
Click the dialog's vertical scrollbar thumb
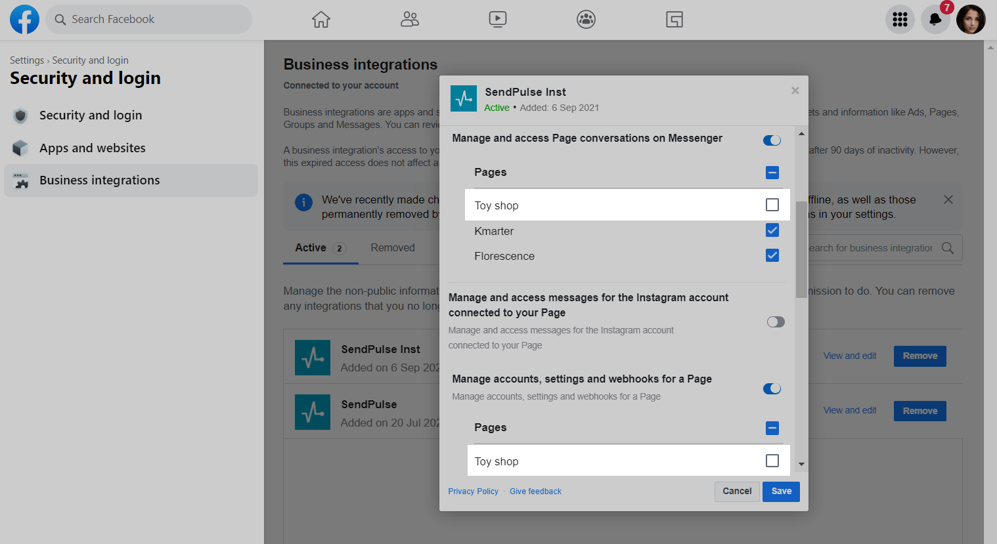click(x=801, y=249)
